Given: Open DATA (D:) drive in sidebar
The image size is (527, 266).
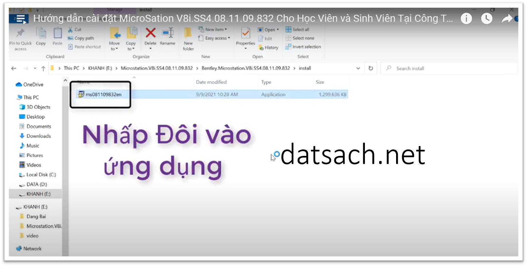Looking at the screenshot, I should 33,184.
